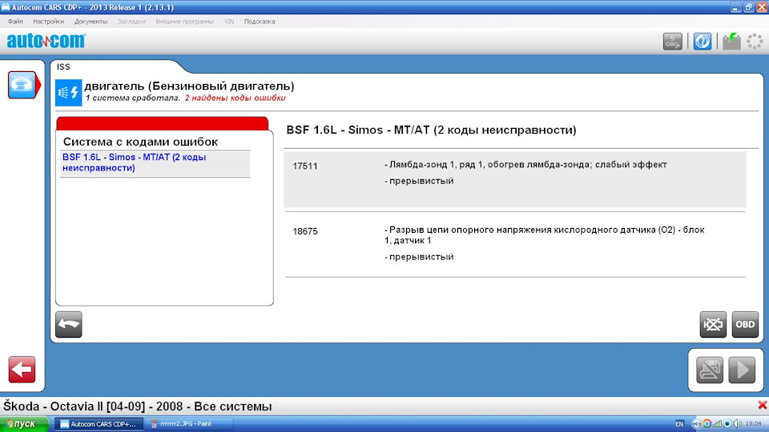Click the red error codes found text
769x432 pixels.
[235, 98]
